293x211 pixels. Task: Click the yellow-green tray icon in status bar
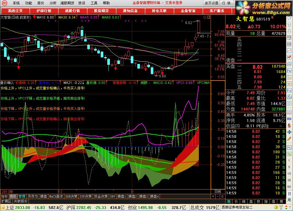coord(276,207)
